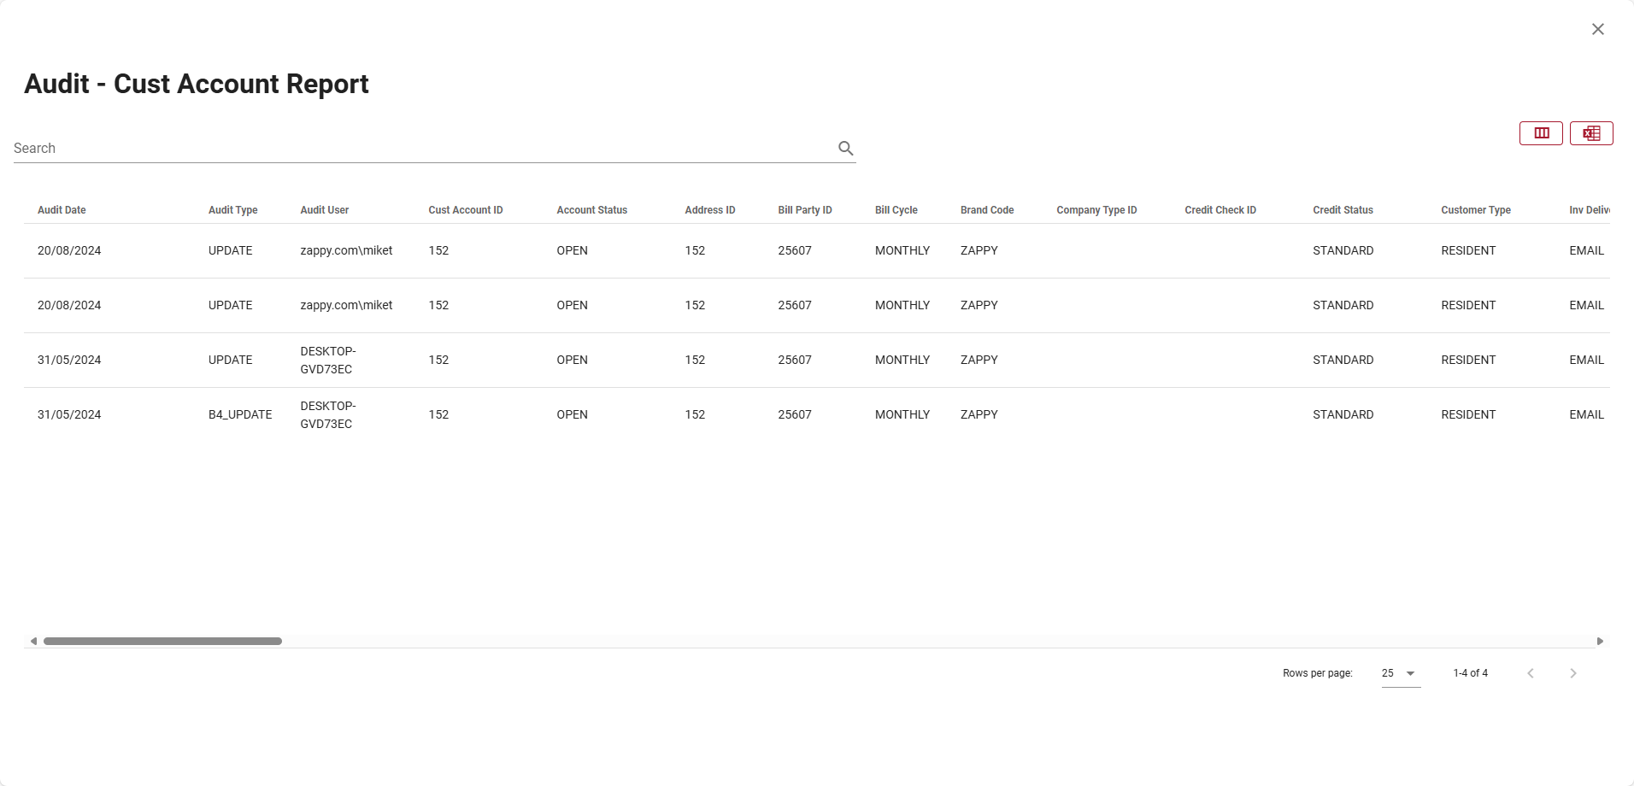The image size is (1634, 786).
Task: Click the Account Status column header
Action: [x=591, y=210]
